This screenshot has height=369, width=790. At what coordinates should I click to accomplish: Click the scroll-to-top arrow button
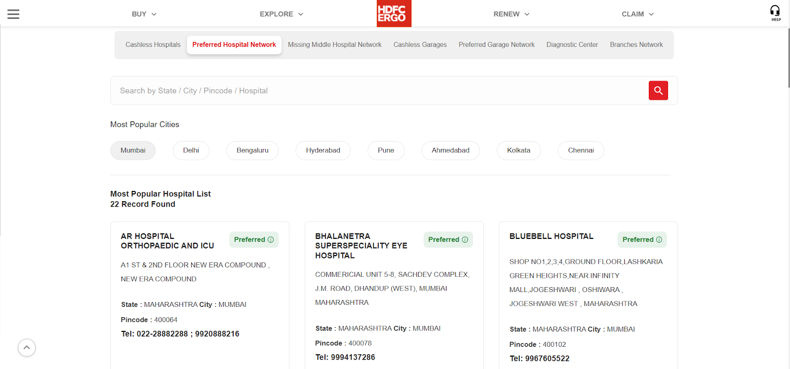[x=27, y=348]
